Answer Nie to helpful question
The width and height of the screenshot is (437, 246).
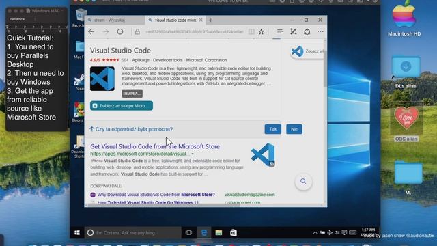pyautogui.click(x=294, y=129)
